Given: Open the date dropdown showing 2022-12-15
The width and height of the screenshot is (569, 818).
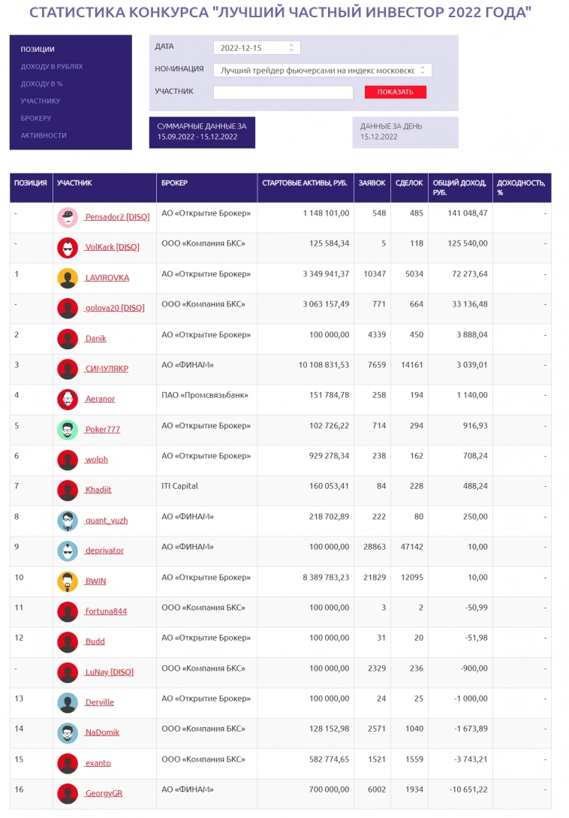Looking at the screenshot, I should pyautogui.click(x=257, y=48).
